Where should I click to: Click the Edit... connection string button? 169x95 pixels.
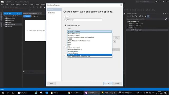(116, 38)
